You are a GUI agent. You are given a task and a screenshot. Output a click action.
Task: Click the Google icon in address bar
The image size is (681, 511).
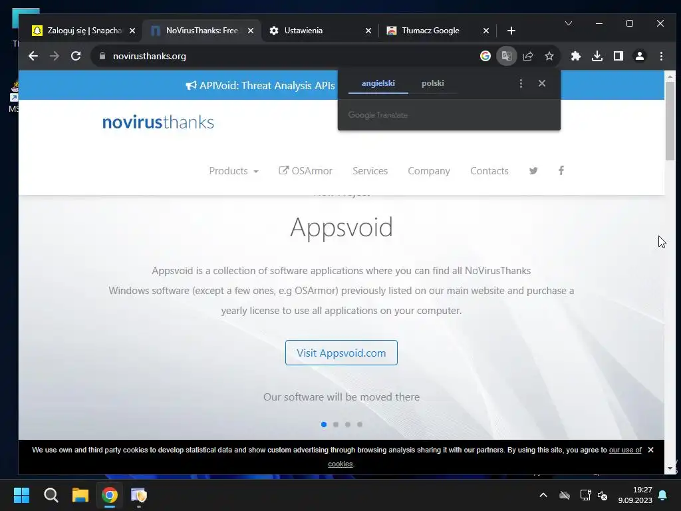(x=485, y=56)
